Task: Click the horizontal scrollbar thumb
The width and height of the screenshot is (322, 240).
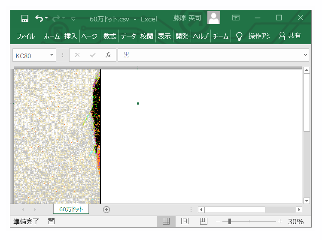Action: (x=235, y=210)
